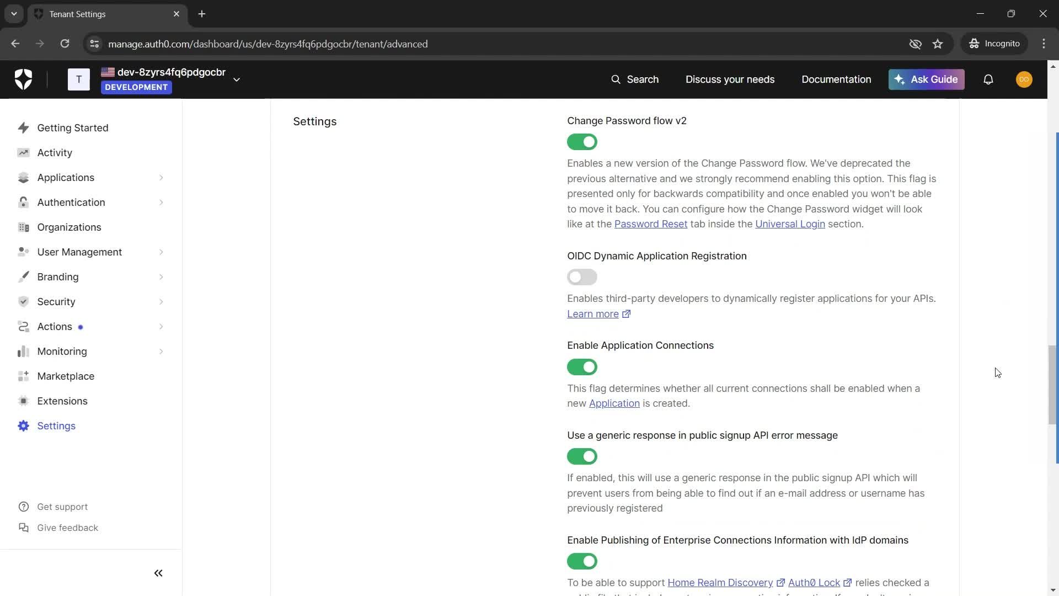Click the Extensions chip icon
Screen dimensions: 1059x596
(x=23, y=401)
